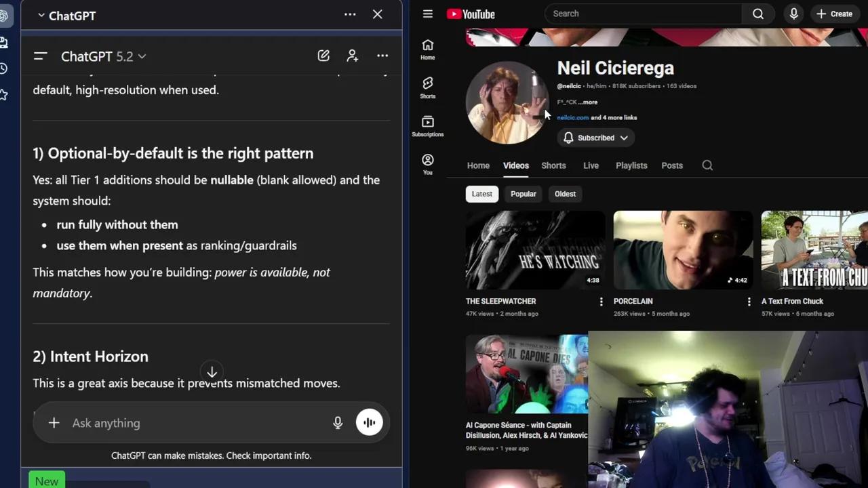Image resolution: width=868 pixels, height=488 pixels.
Task: Open the Al Capone Séance video thumbnail
Action: (527, 374)
